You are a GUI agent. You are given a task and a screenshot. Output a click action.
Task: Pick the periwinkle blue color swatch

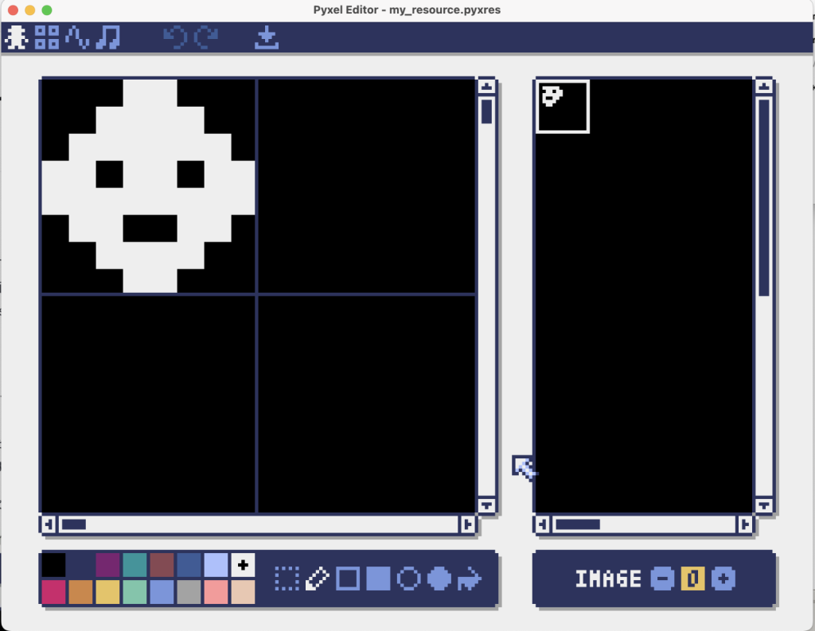[162, 592]
